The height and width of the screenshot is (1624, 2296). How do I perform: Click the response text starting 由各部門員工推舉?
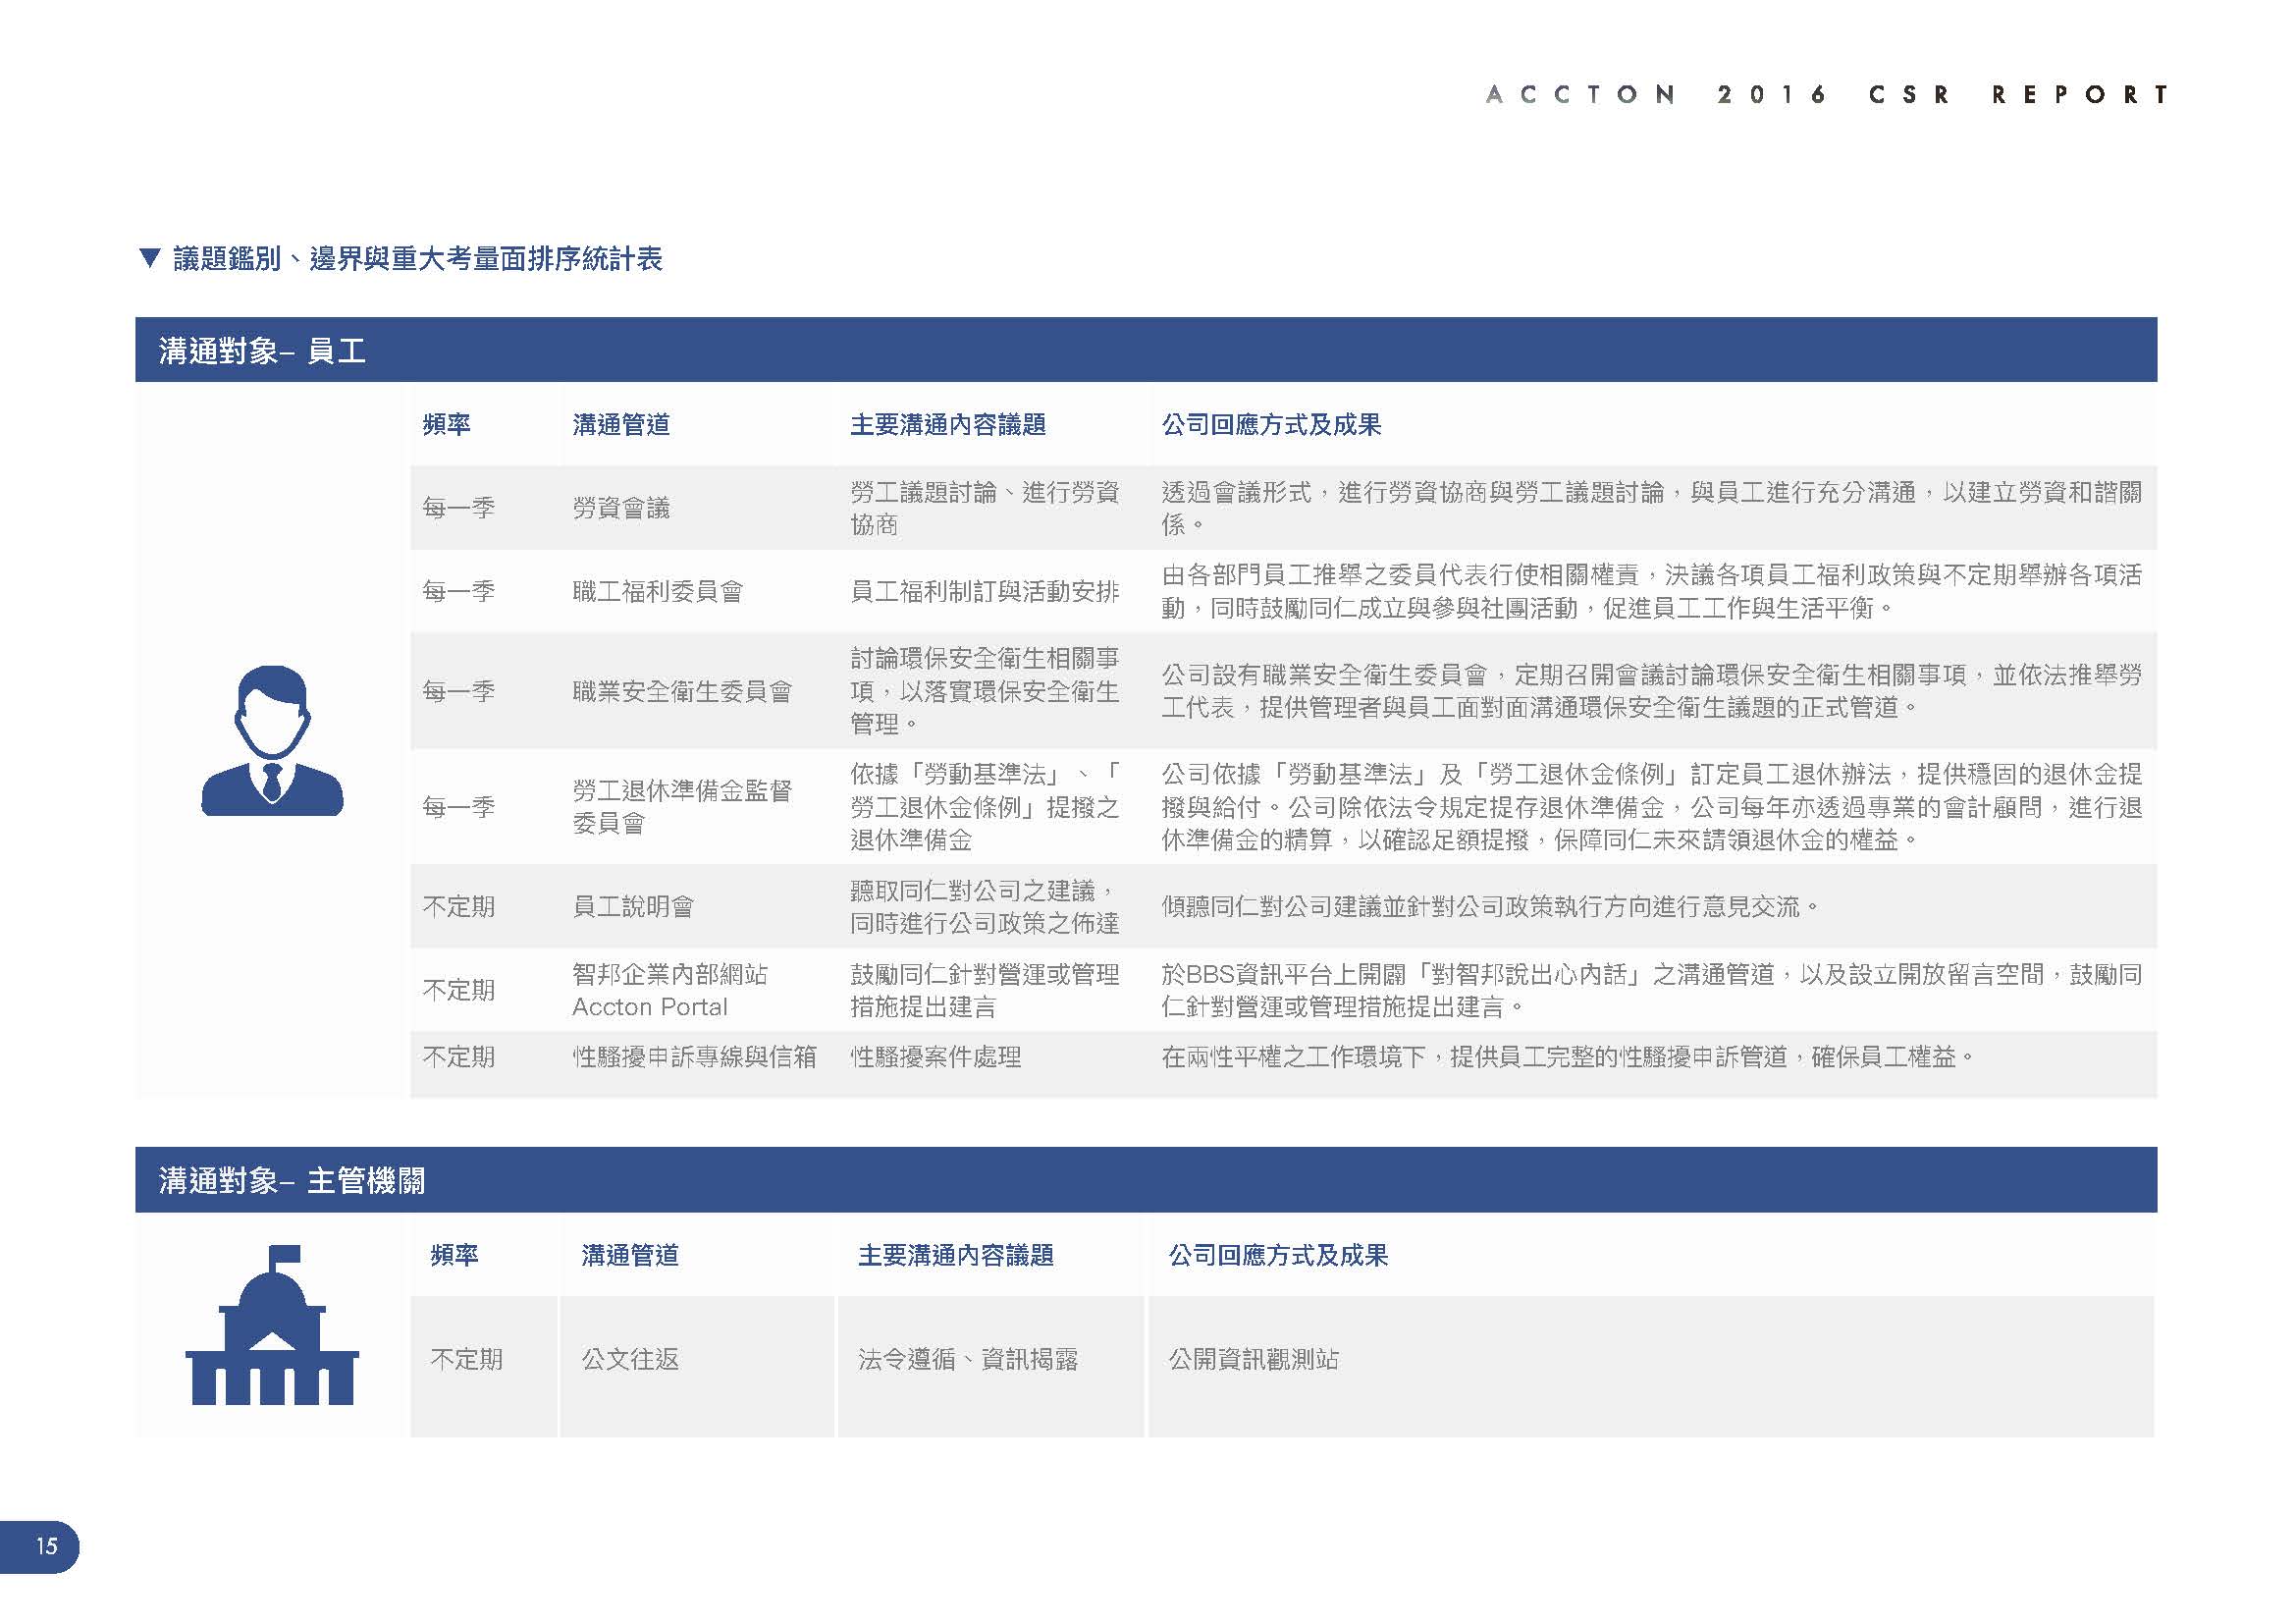[x=1652, y=591]
